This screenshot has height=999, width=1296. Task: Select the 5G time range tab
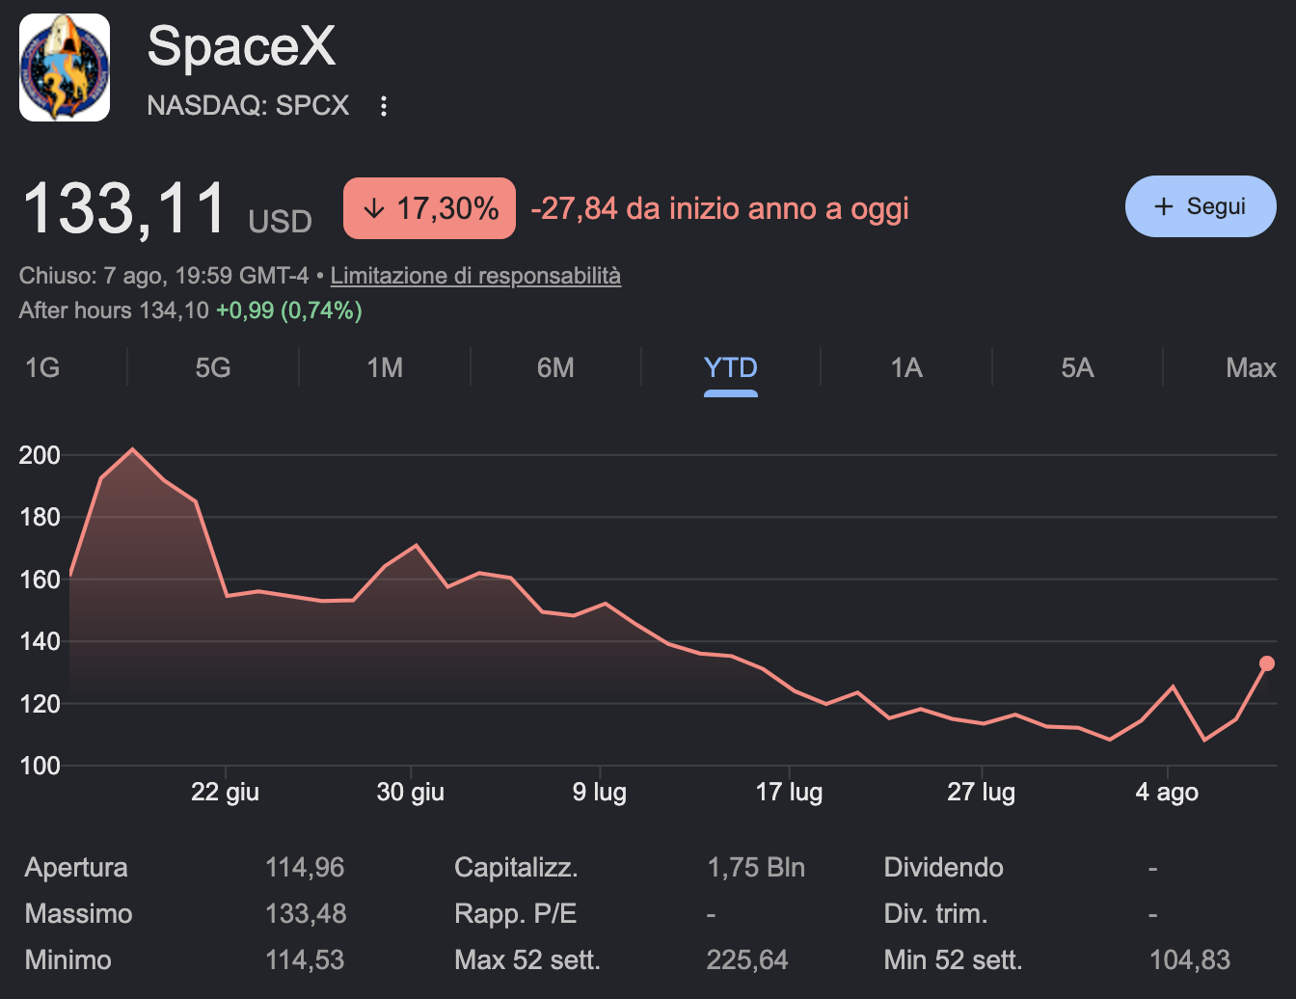point(213,367)
